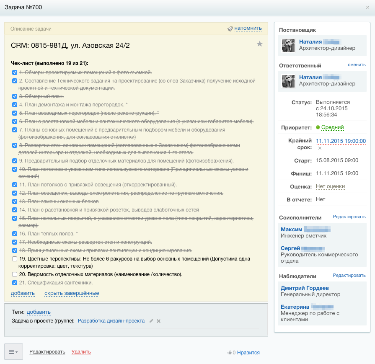Uncheck item 21 Спецификация сантехники
Image resolution: width=375 pixels, height=364 pixels.
click(x=15, y=282)
